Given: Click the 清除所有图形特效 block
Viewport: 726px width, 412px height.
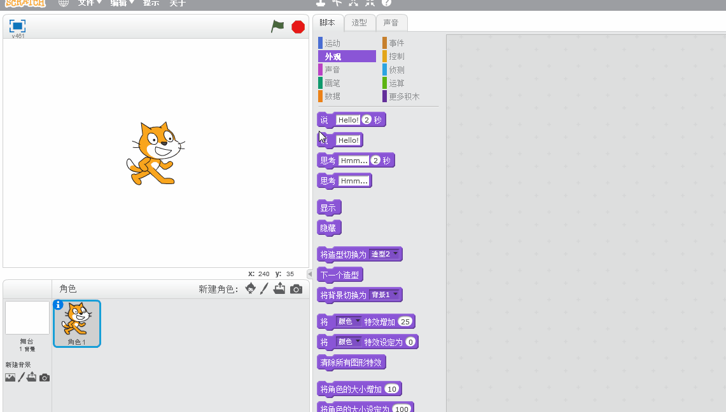Looking at the screenshot, I should click(x=351, y=362).
